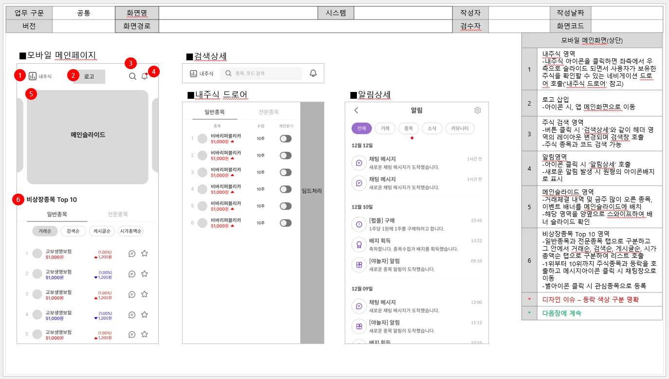The width and height of the screenshot is (669, 379).
Task: Select the 전체 filter chip in 알림
Action: (361, 128)
